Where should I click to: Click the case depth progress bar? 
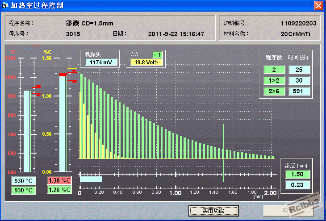[91, 179]
